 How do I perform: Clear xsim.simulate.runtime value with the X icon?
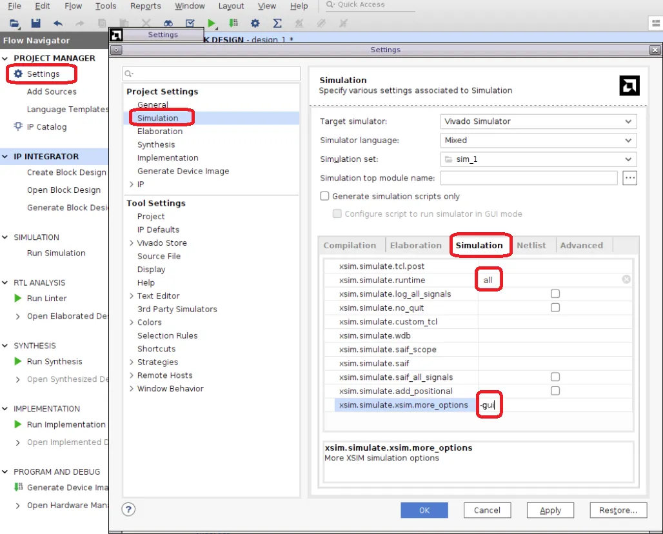pyautogui.click(x=626, y=279)
